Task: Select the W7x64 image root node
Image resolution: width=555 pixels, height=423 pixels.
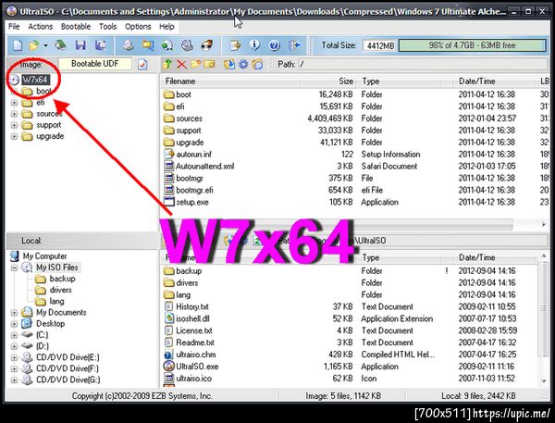Action: [x=35, y=80]
